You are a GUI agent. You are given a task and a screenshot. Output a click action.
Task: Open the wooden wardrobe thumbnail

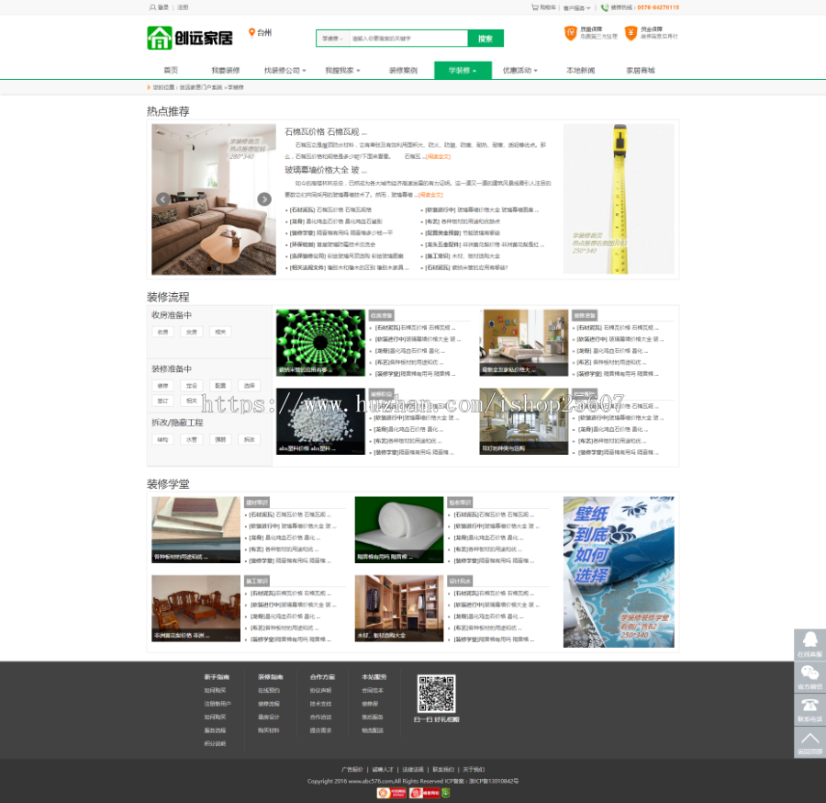(399, 608)
